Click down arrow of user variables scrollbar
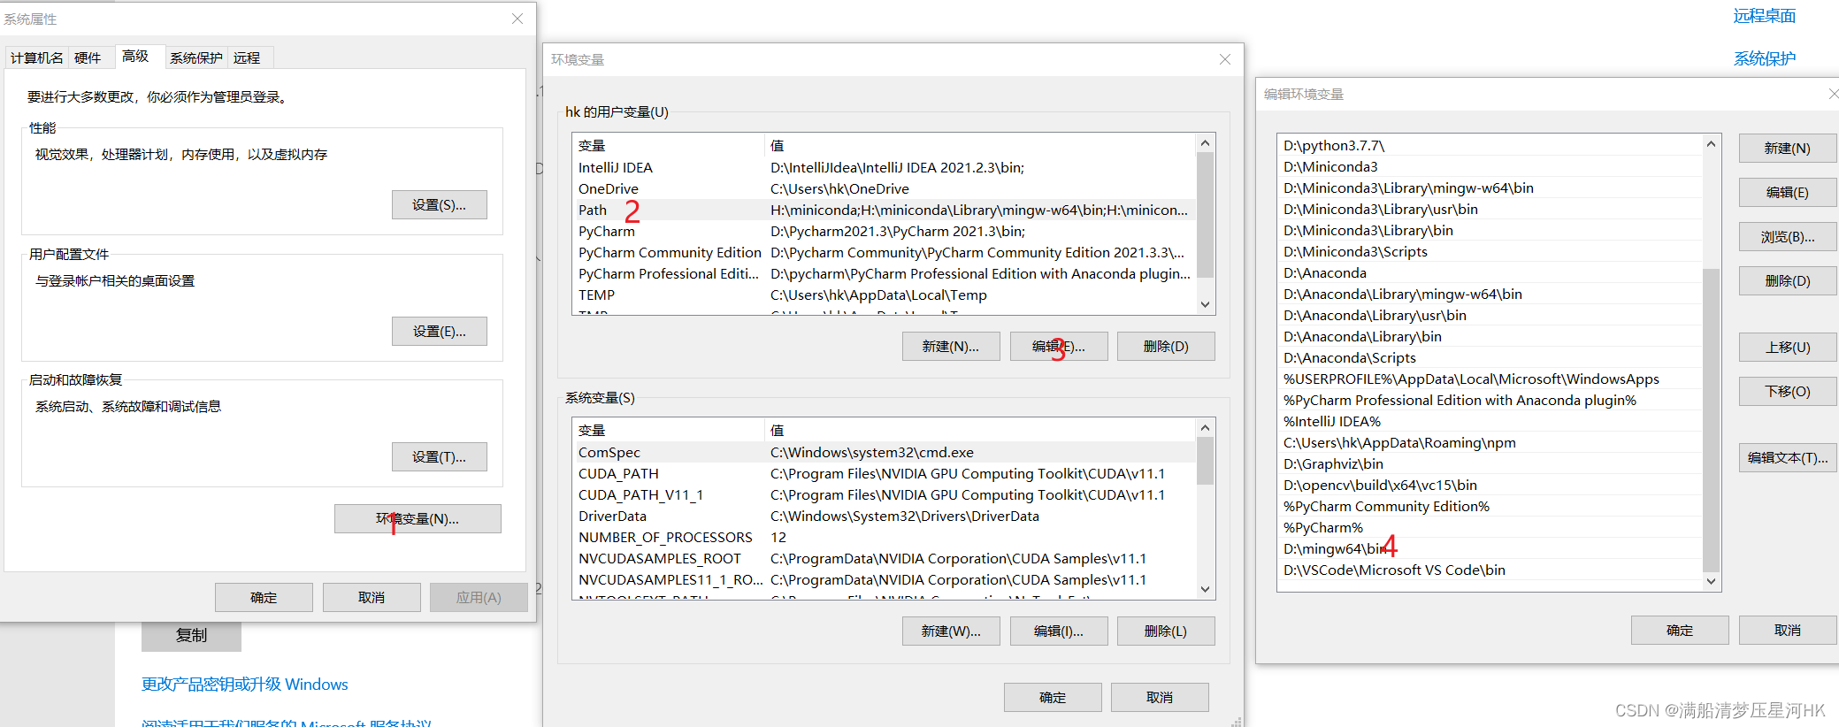 (1205, 304)
